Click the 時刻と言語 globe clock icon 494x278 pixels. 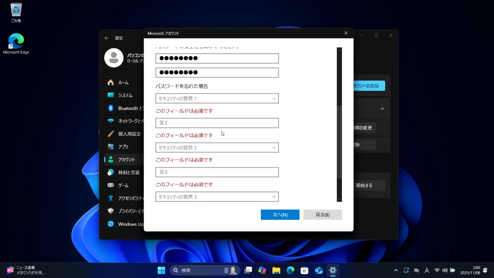tap(111, 173)
